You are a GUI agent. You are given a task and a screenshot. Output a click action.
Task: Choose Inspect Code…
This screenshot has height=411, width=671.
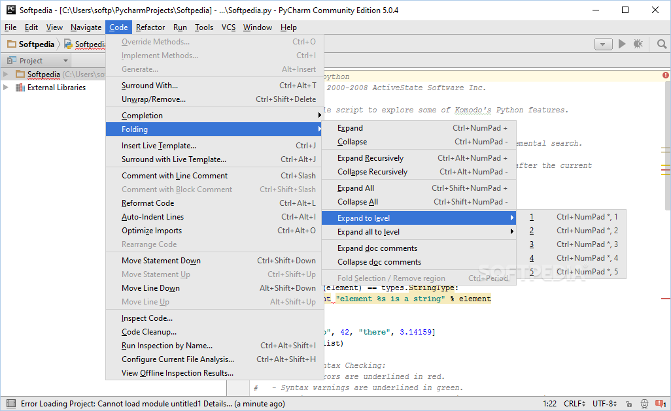pos(215,318)
